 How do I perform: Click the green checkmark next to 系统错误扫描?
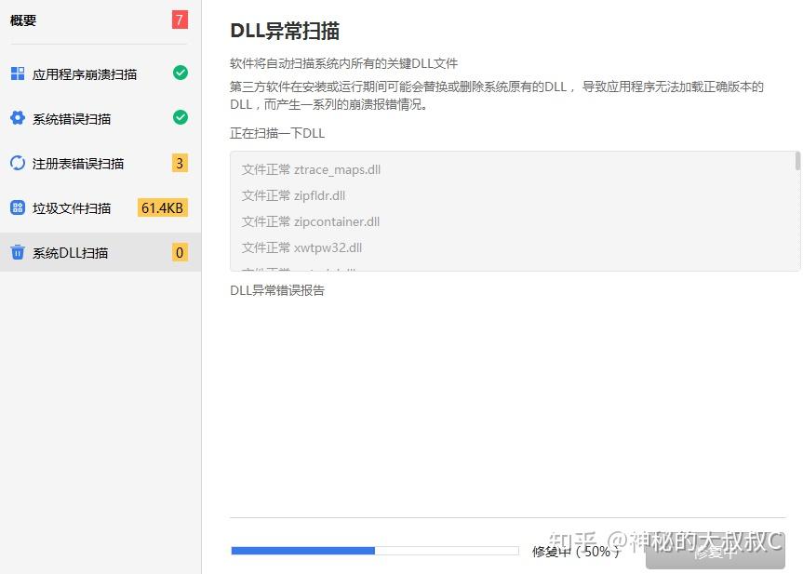pos(179,117)
